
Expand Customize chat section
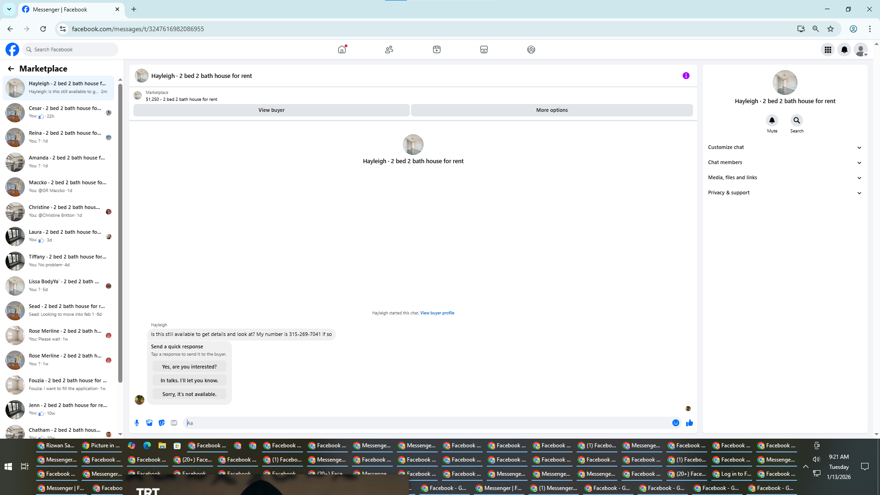point(785,147)
